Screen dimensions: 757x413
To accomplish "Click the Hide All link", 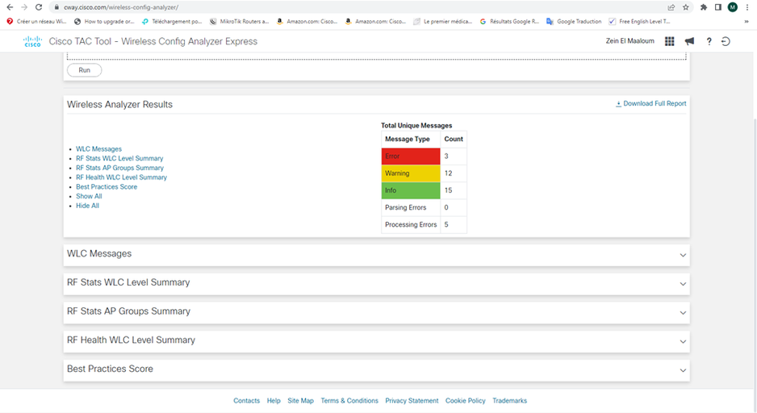I will [x=87, y=206].
